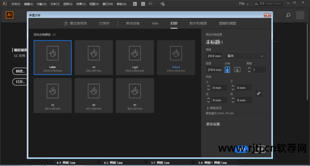Open the 窗口(W) menu
The image size is (310, 166).
tap(108, 4)
